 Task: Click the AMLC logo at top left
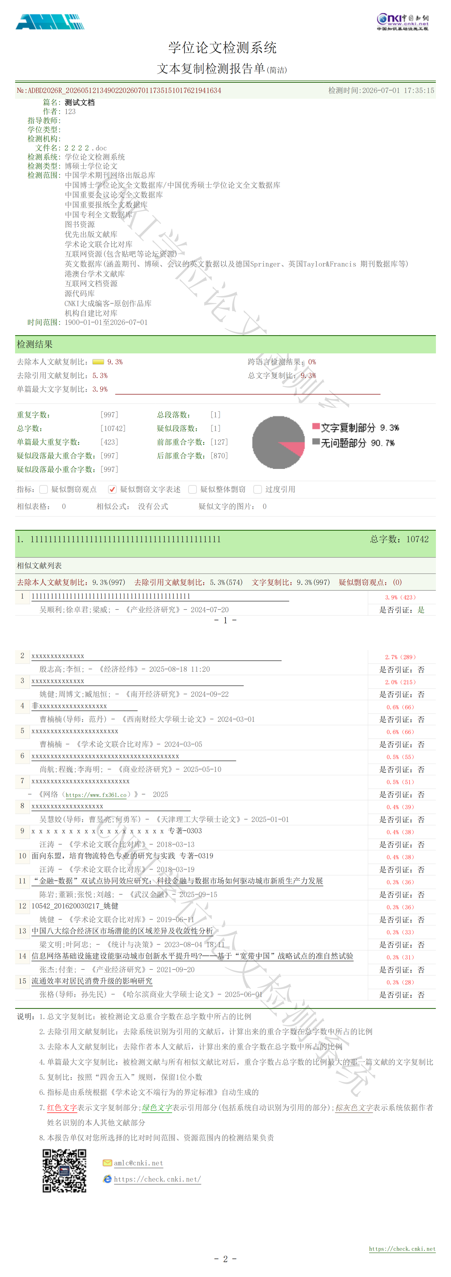[x=49, y=22]
